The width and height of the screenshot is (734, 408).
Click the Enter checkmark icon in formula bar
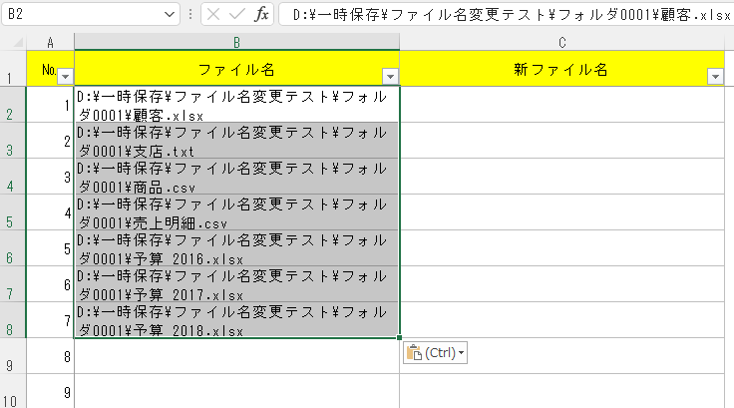point(237,15)
